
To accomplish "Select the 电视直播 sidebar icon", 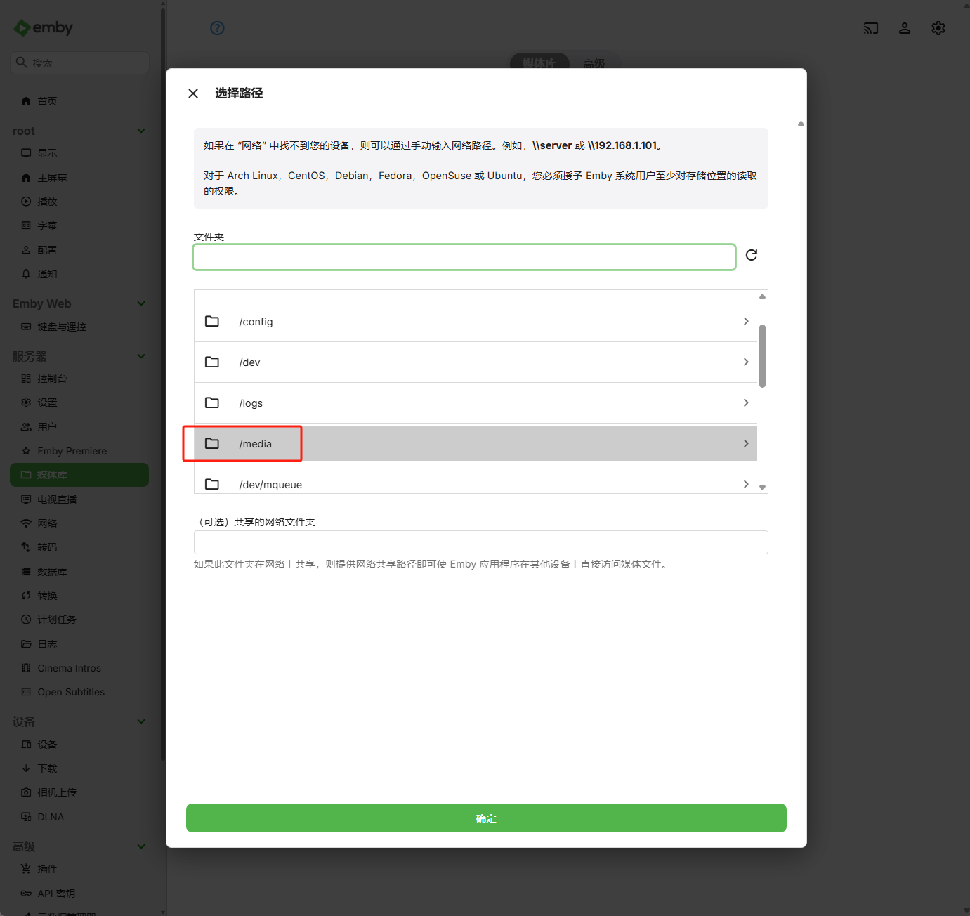I will (26, 499).
